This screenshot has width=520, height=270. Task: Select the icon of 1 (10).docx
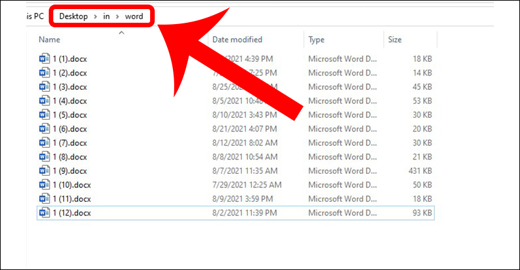(44, 185)
